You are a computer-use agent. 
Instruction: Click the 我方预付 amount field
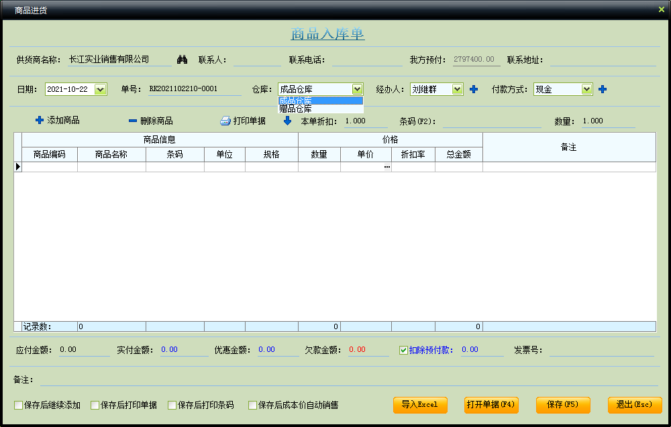click(x=476, y=60)
